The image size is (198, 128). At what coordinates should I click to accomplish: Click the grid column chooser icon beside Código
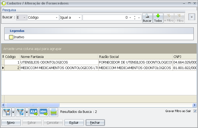3,57
